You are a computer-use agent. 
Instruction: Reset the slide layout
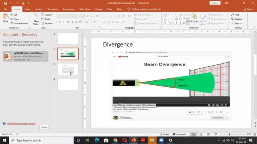[45, 19]
